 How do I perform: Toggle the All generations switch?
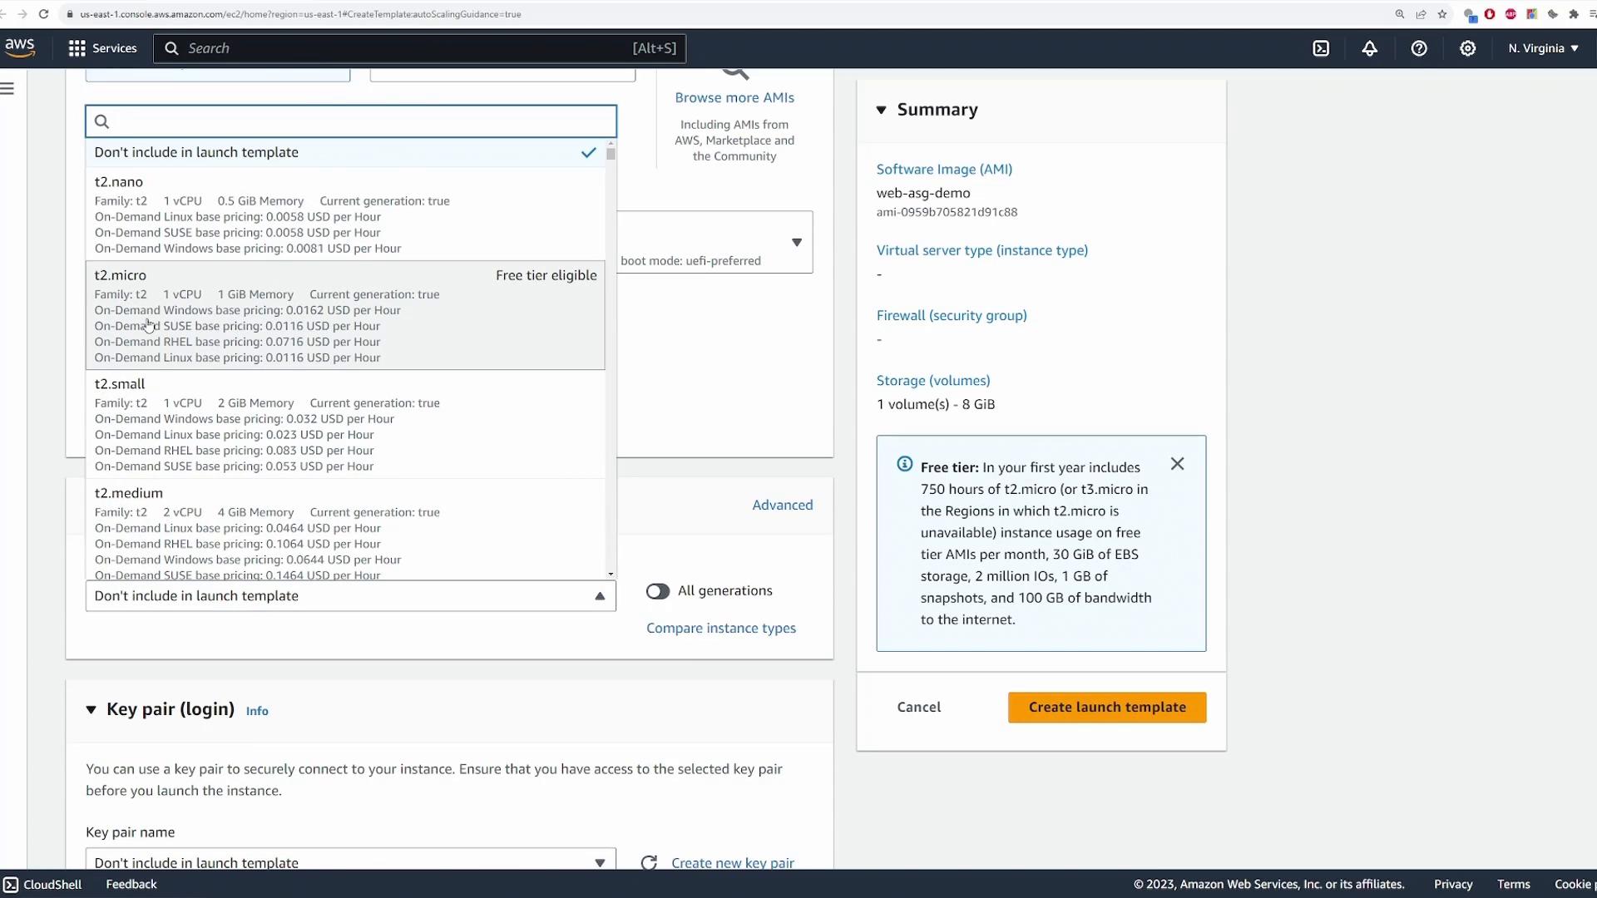point(657,591)
